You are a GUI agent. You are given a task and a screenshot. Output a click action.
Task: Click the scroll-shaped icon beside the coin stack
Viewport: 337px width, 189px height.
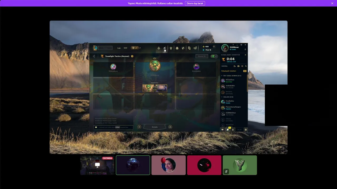[189, 48]
